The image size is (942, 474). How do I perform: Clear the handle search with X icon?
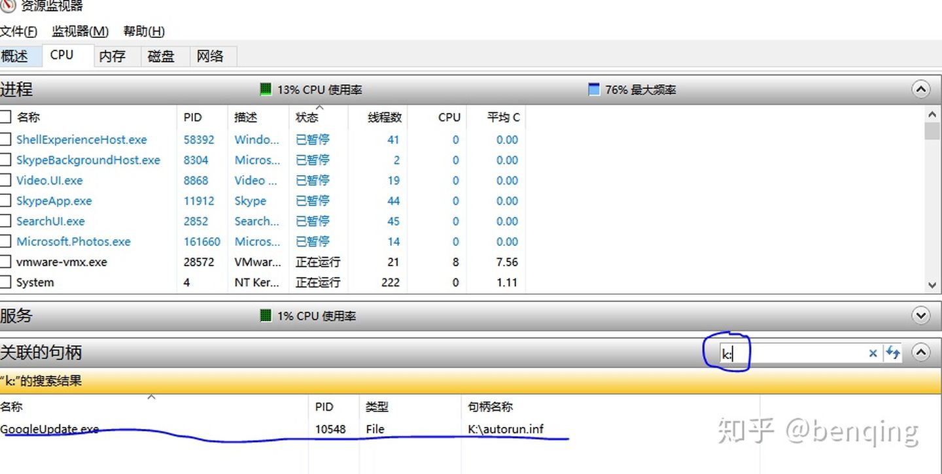coord(873,353)
